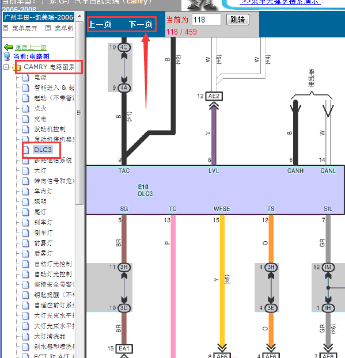Click document icon next to 刹车灯
The width and height of the screenshot is (345, 358).
26,222
